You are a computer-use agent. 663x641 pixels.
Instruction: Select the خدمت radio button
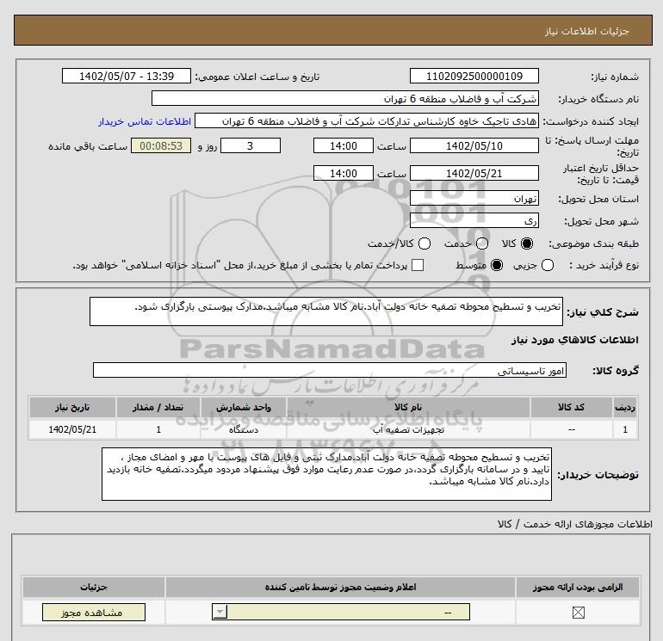tap(482, 243)
